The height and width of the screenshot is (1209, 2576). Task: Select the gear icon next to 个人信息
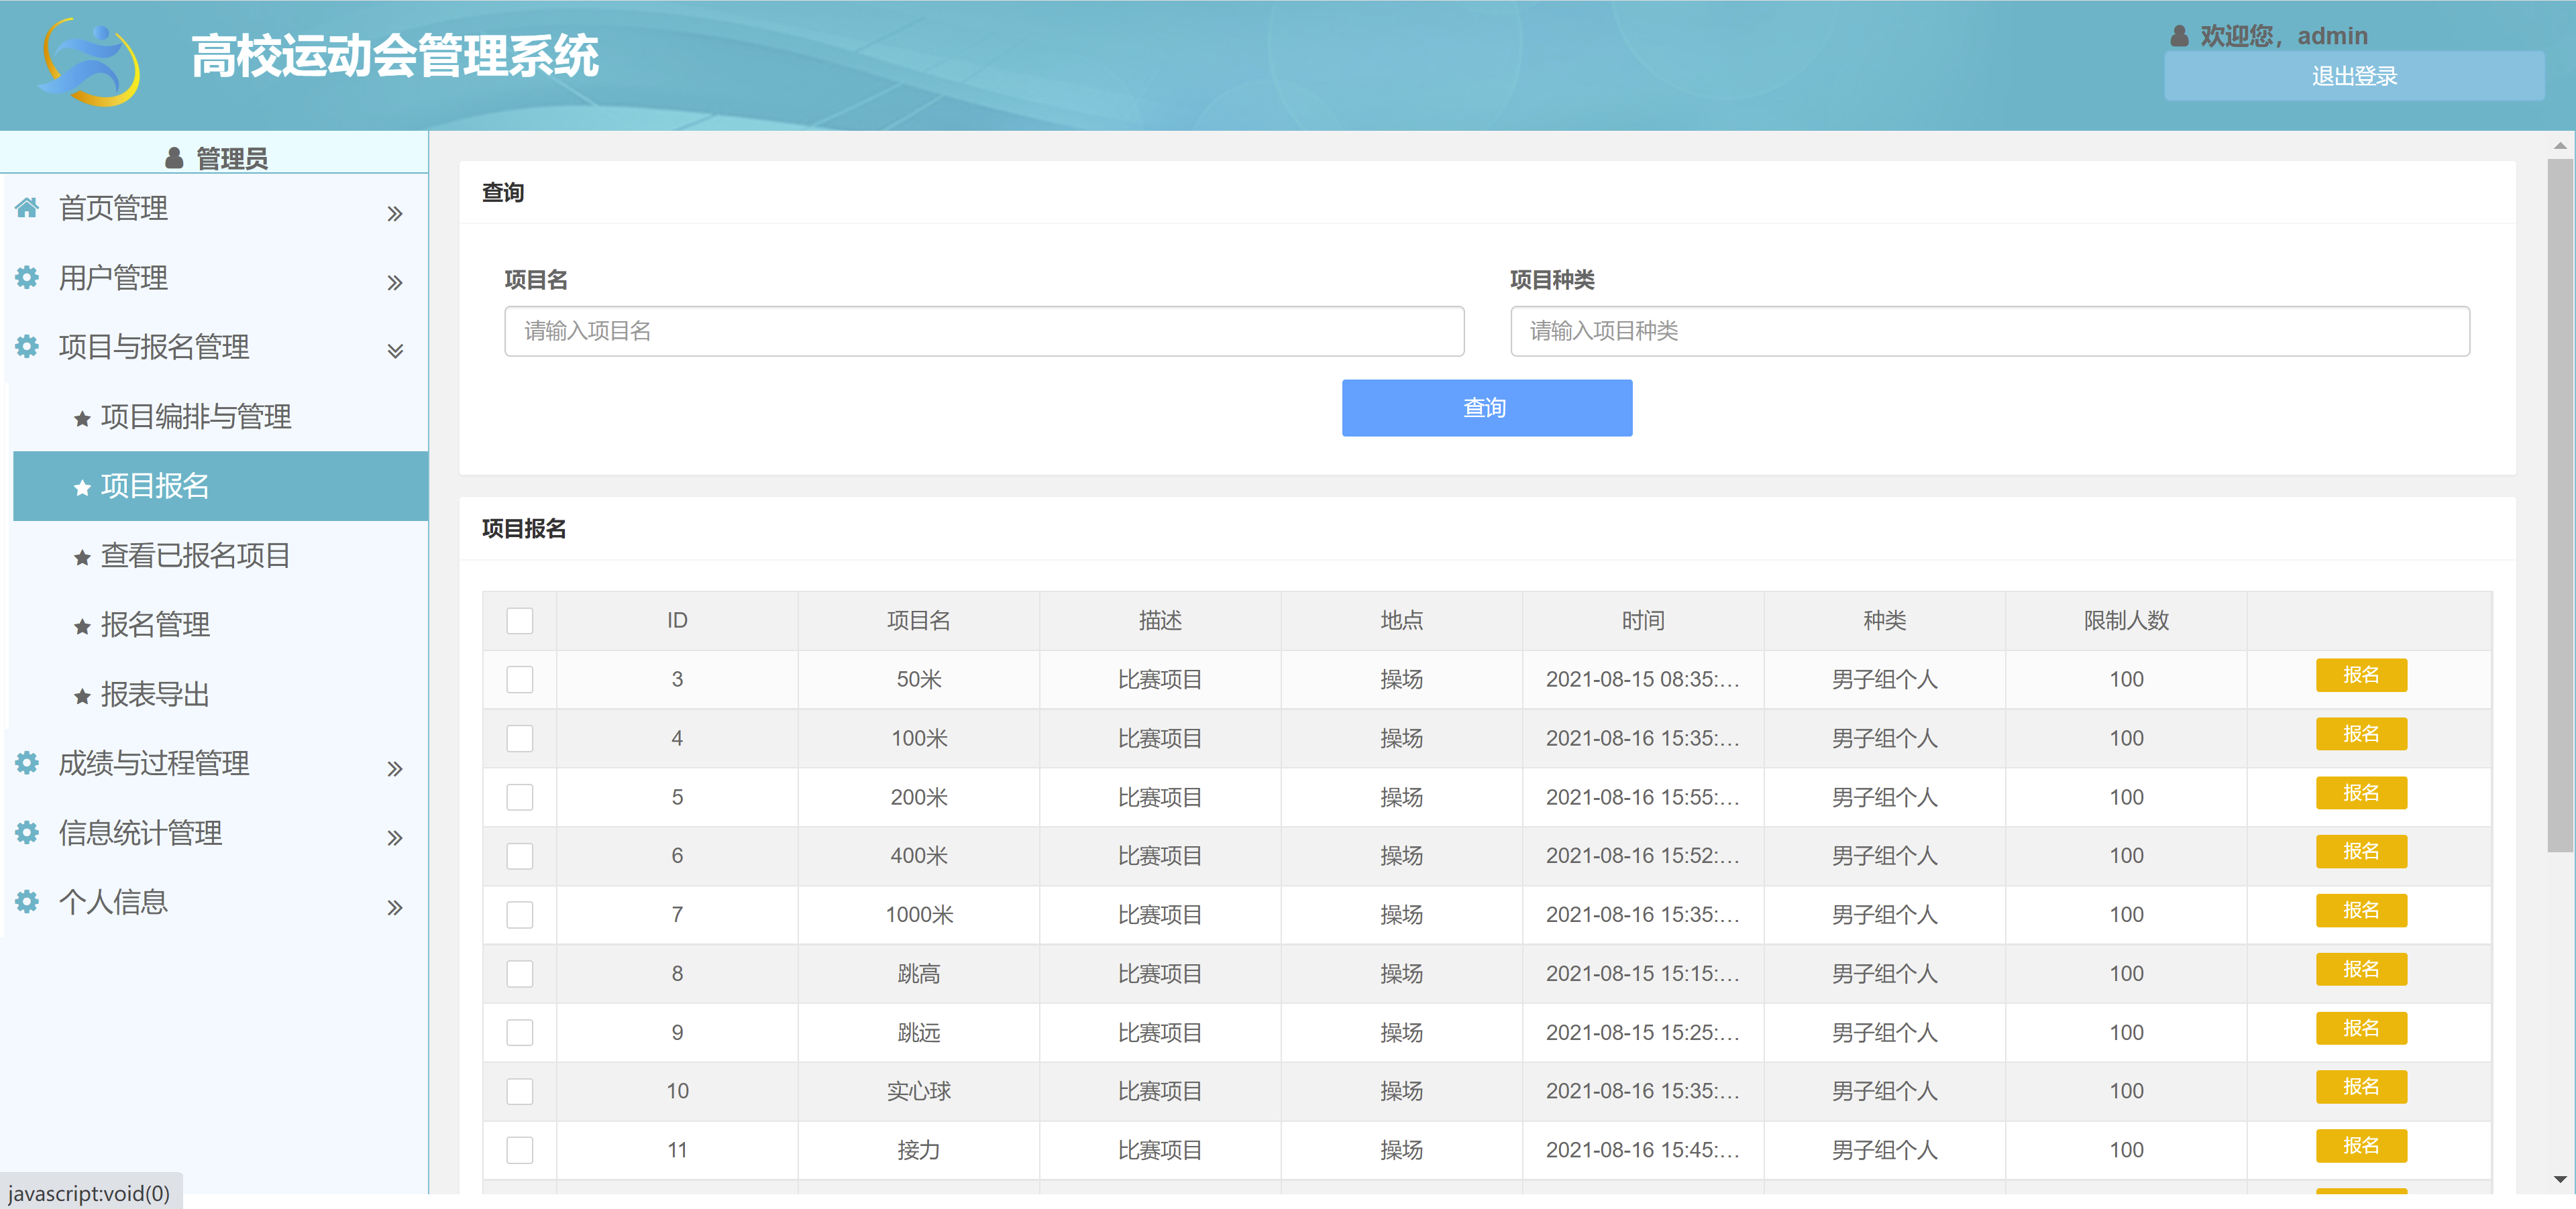click(27, 901)
